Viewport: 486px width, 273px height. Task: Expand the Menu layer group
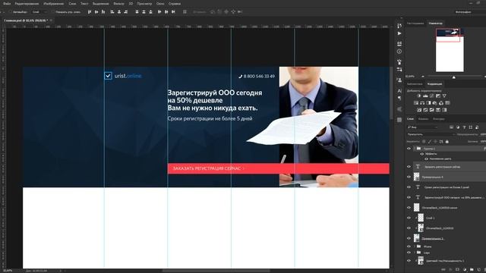pyautogui.click(x=415, y=246)
